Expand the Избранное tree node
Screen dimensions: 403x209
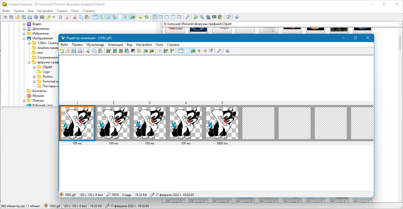click(x=24, y=34)
